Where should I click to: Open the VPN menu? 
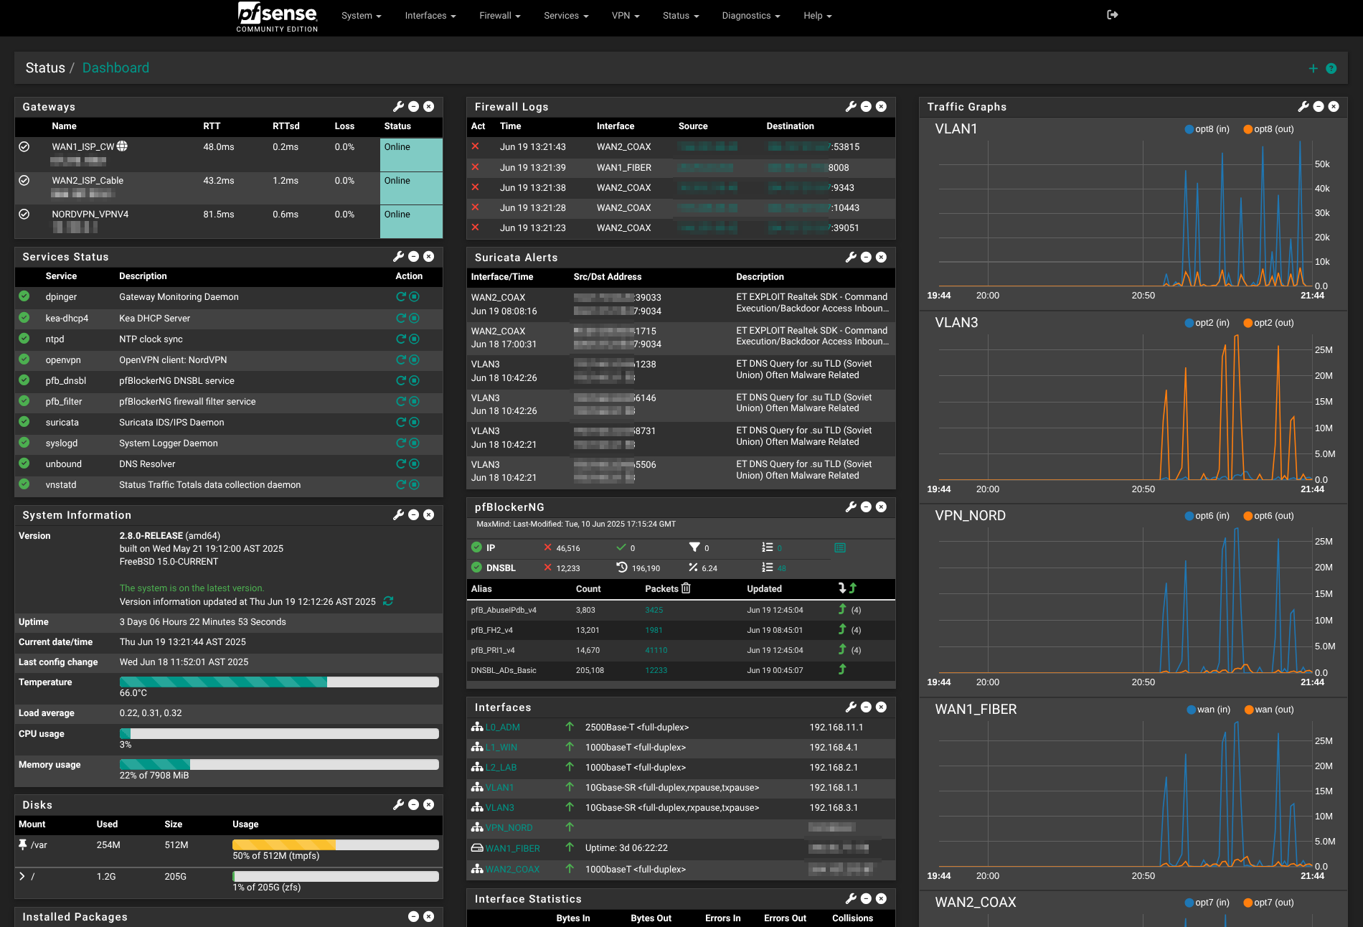(626, 16)
